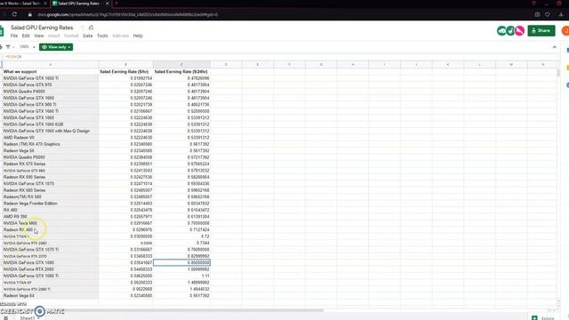The image size is (569, 320).
Task: Select the 'Radeon Vega Frontier Edition' cell
Action: 51,204
